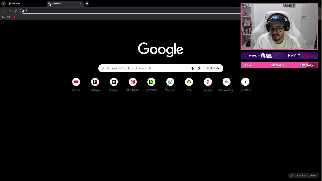Screen dimensions: 322x181
Task: Click the HAVIT sponsor banner
Action: [279, 55]
